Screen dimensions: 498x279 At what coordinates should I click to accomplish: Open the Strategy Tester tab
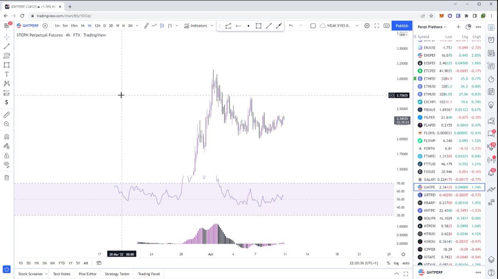[117, 274]
